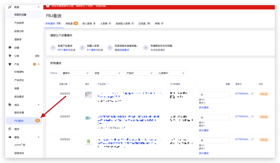
Task: Open the 状态 filter dropdown
Action: 108,73
